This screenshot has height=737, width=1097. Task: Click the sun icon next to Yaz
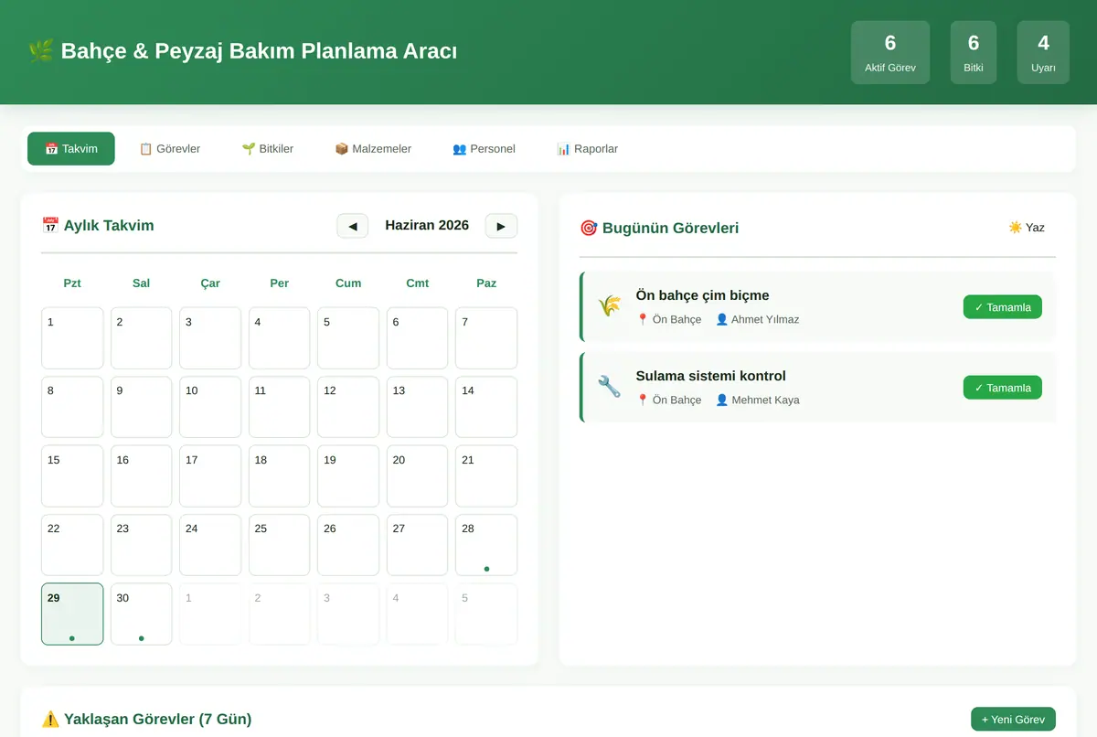click(x=1015, y=228)
